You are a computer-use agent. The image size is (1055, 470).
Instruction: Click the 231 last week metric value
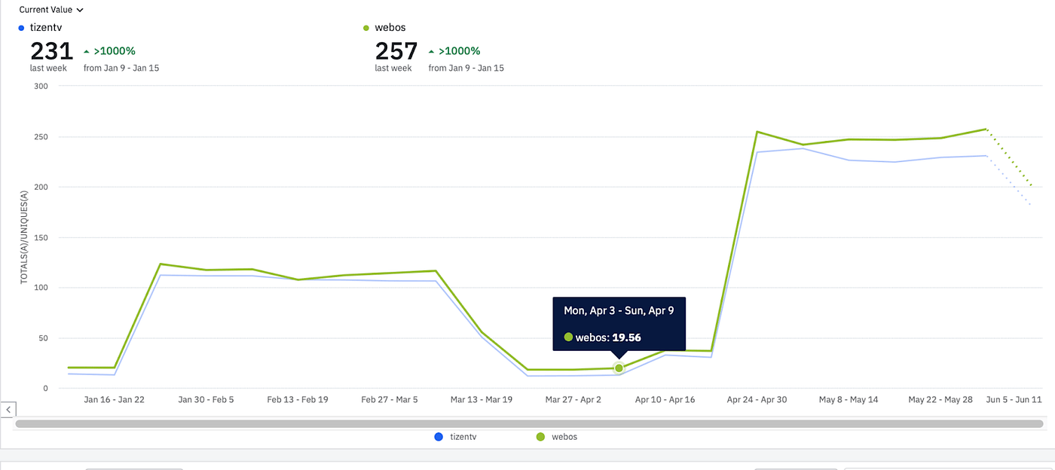click(51, 50)
